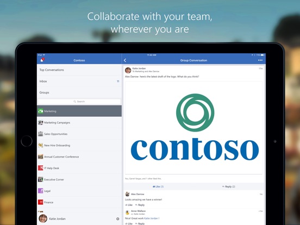Click Alex Darrow's comment avatar
Screen dimensions: 300x225
click(x=127, y=194)
